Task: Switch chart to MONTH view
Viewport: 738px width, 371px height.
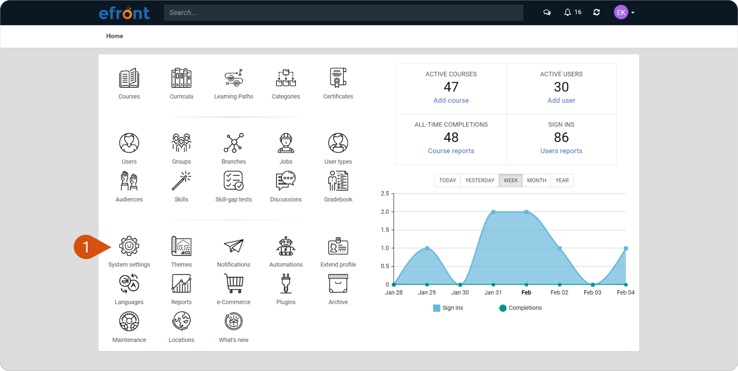Action: point(536,180)
